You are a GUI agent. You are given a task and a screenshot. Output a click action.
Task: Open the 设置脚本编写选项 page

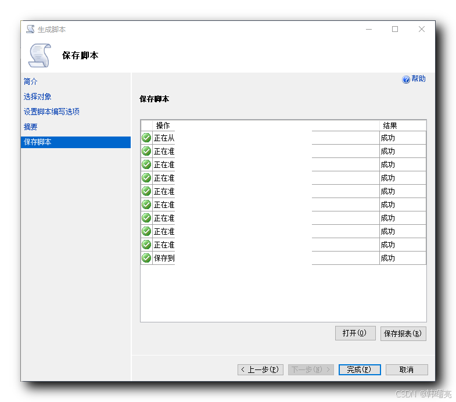tap(52, 112)
